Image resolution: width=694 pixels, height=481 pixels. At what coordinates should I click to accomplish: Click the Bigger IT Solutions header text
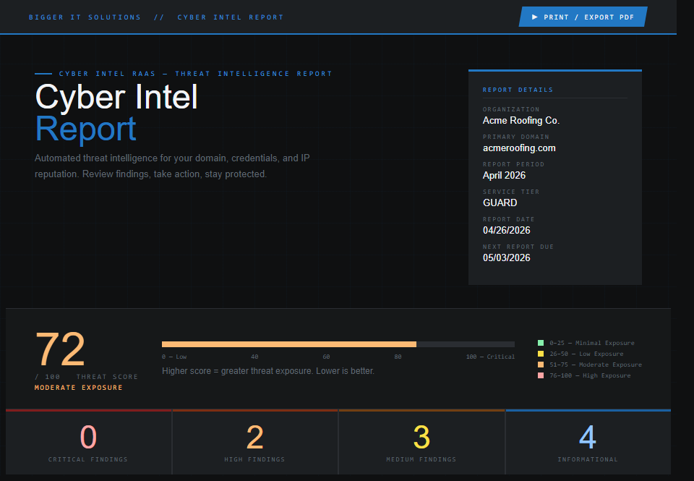pos(85,17)
